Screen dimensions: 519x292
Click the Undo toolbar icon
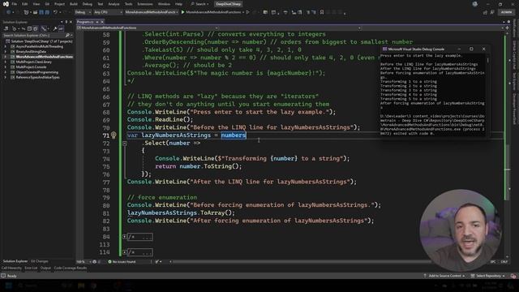(55, 12)
